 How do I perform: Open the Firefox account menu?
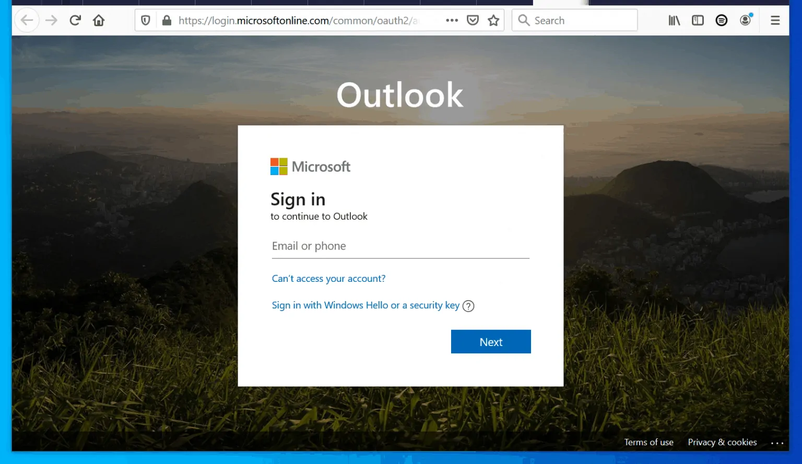tap(745, 20)
